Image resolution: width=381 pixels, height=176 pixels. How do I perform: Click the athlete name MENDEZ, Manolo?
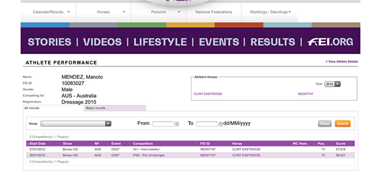point(82,77)
